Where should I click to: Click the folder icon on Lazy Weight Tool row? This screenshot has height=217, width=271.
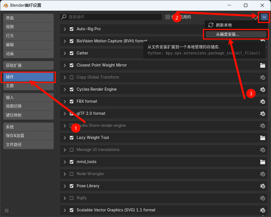click(x=263, y=138)
